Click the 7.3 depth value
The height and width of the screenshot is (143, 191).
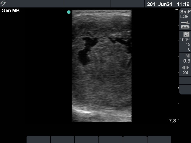coord(172,121)
